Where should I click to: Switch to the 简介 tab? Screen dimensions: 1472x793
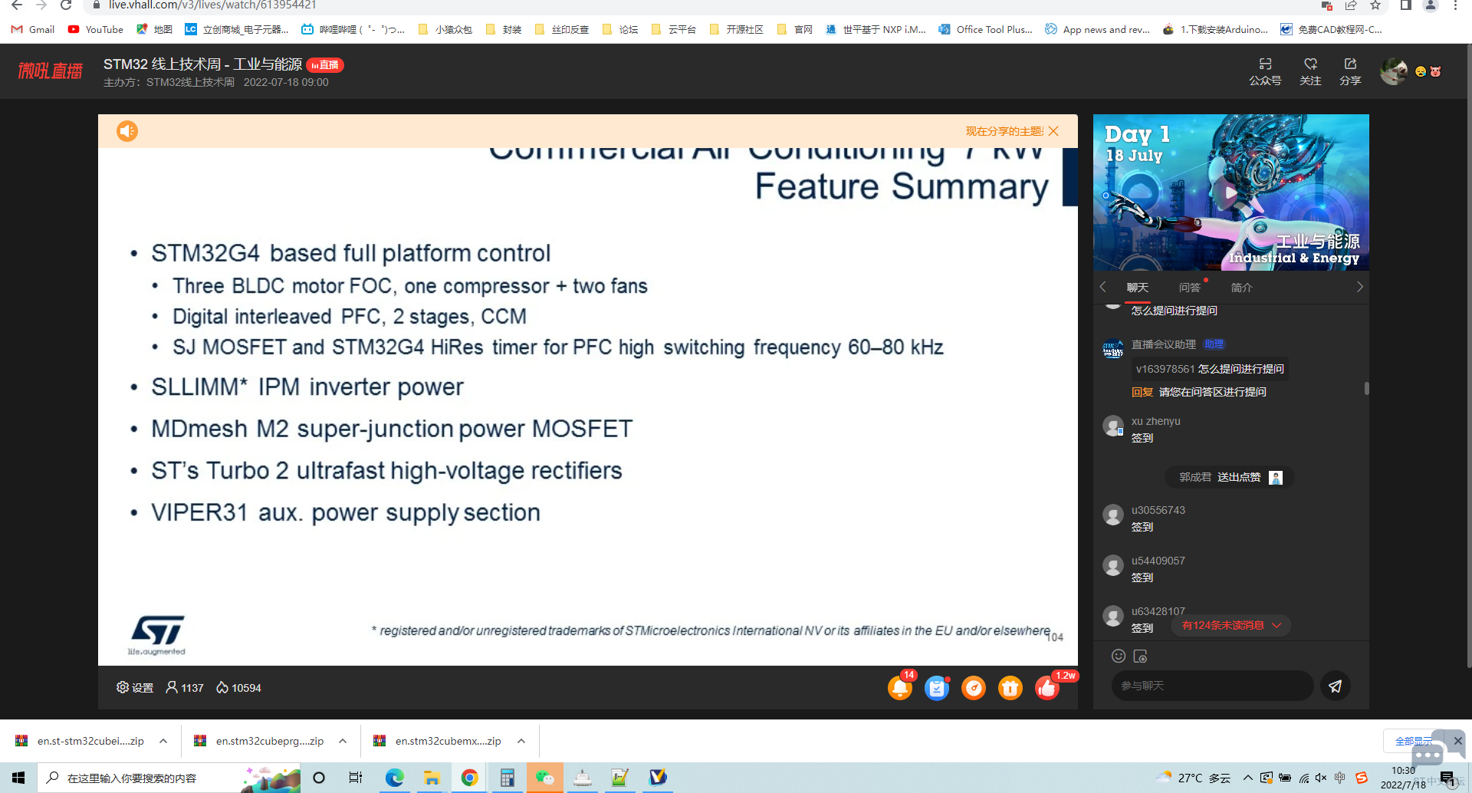tap(1242, 288)
